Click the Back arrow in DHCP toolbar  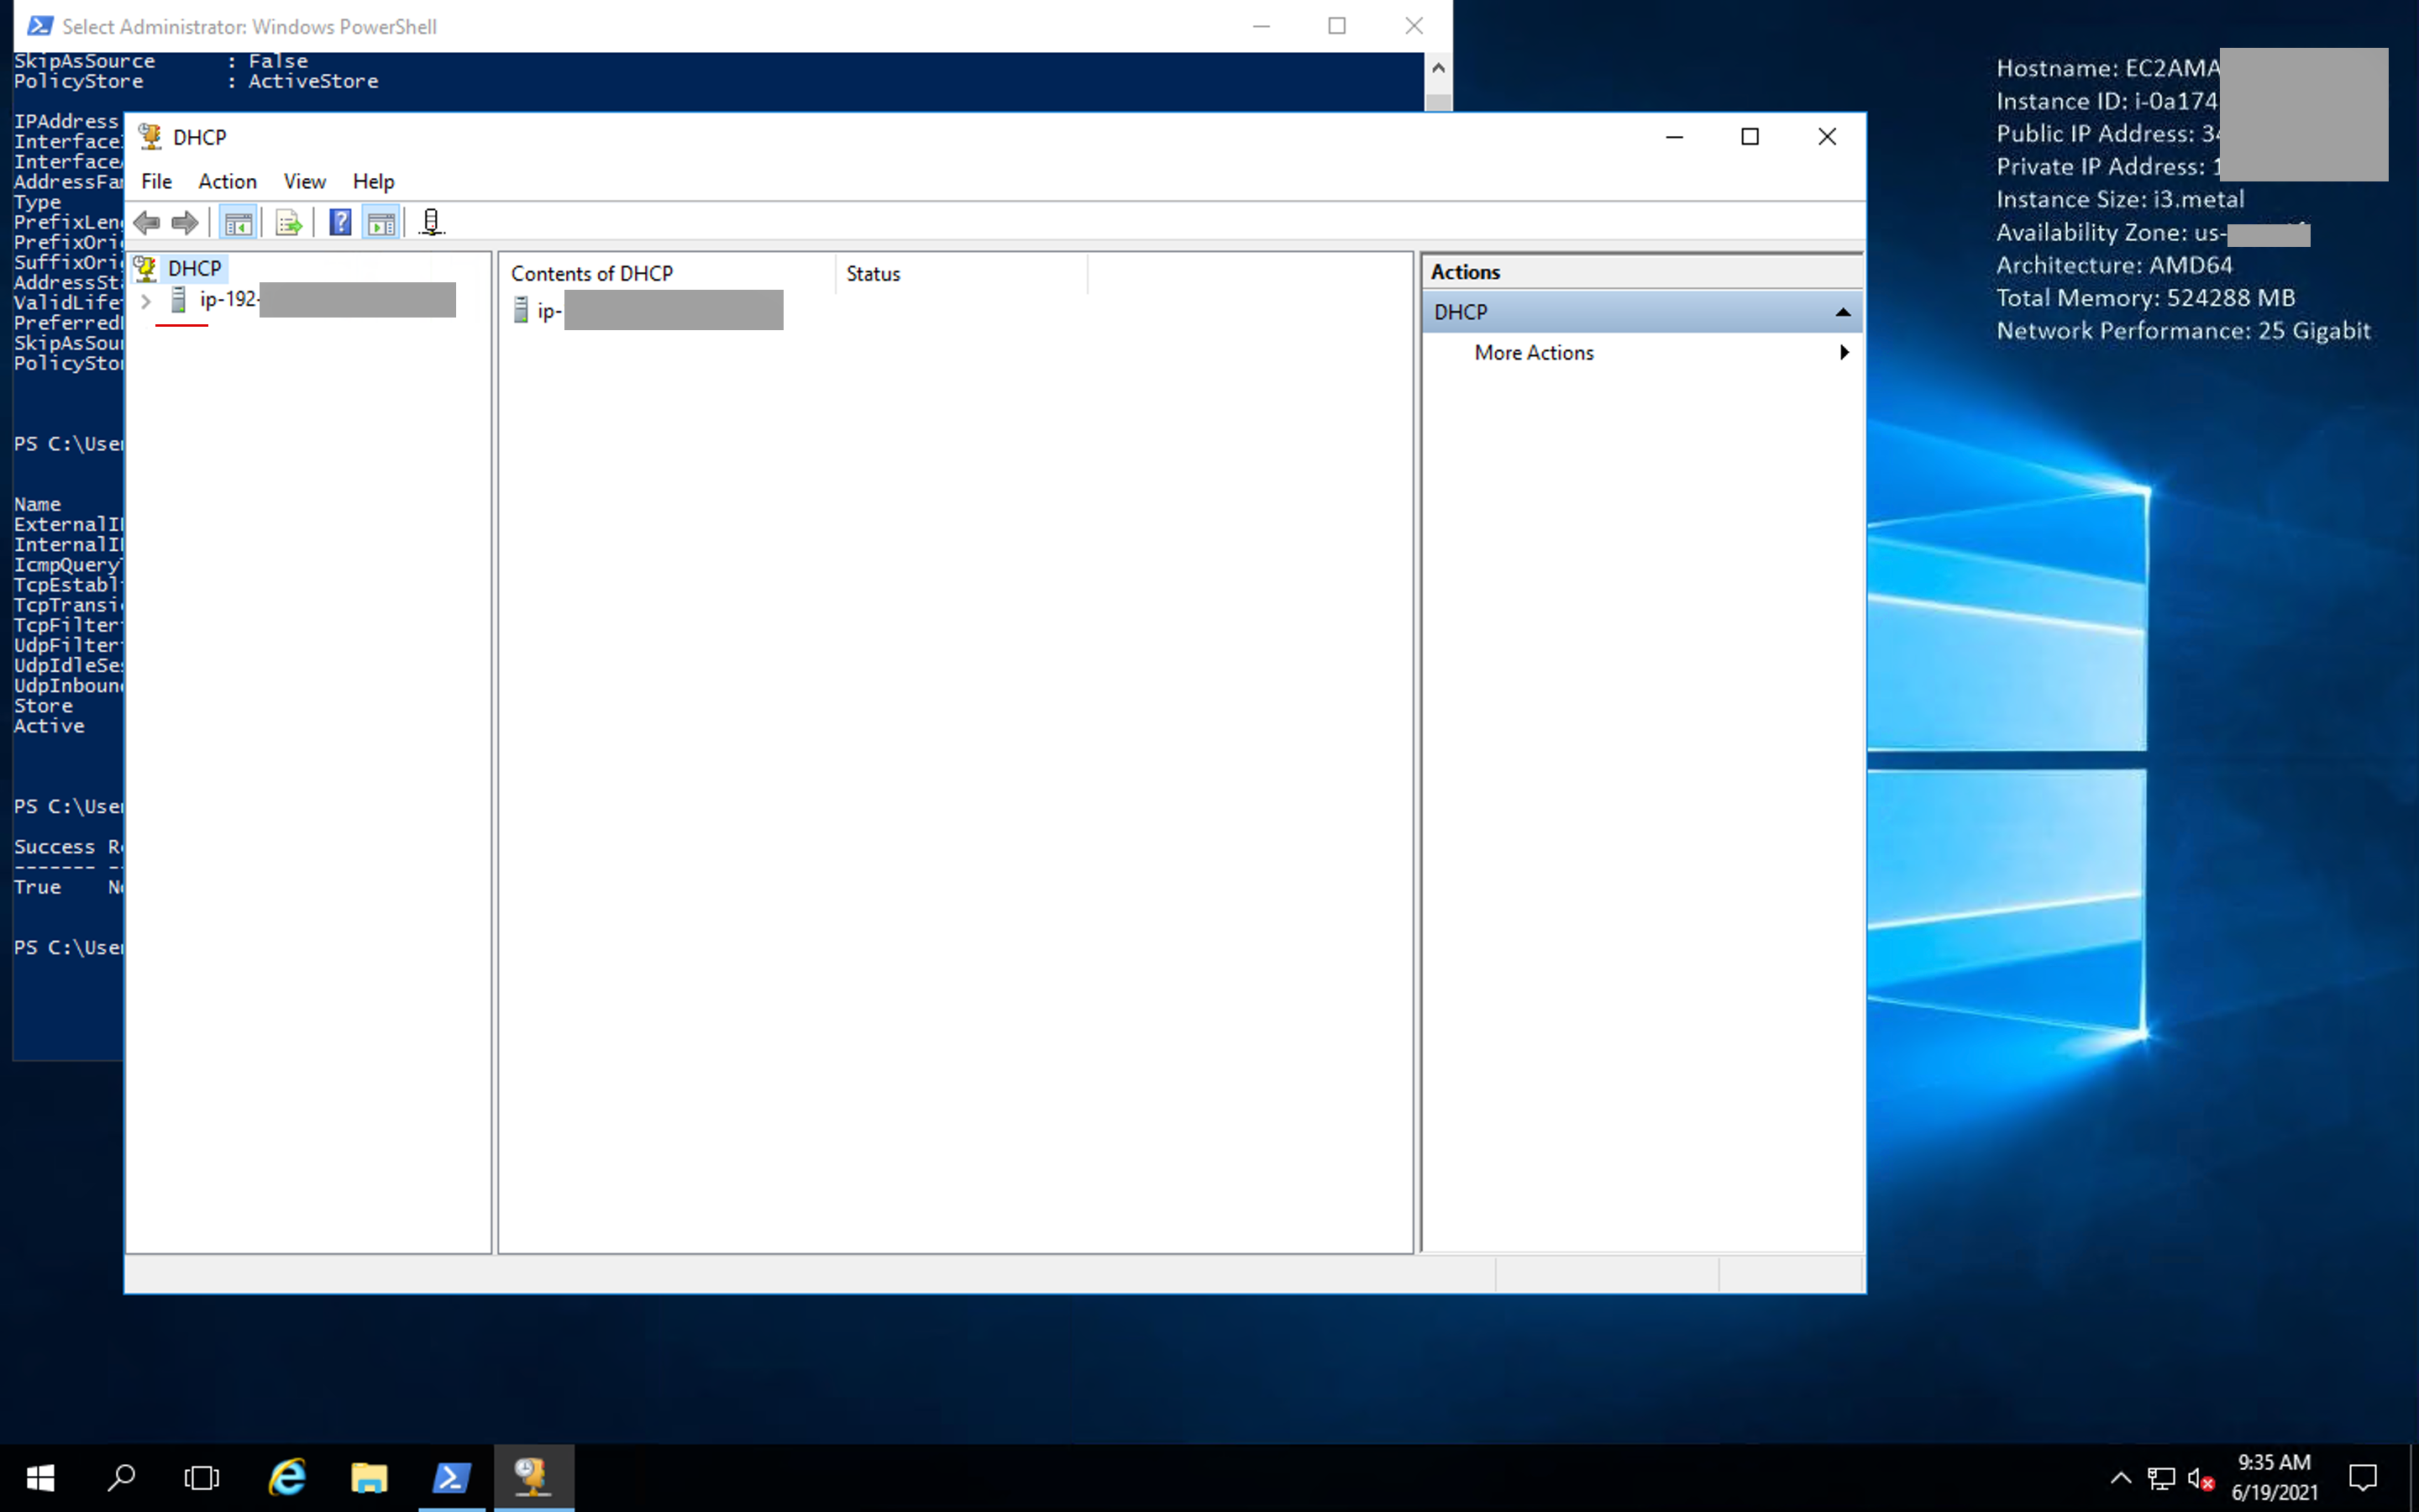click(x=147, y=222)
